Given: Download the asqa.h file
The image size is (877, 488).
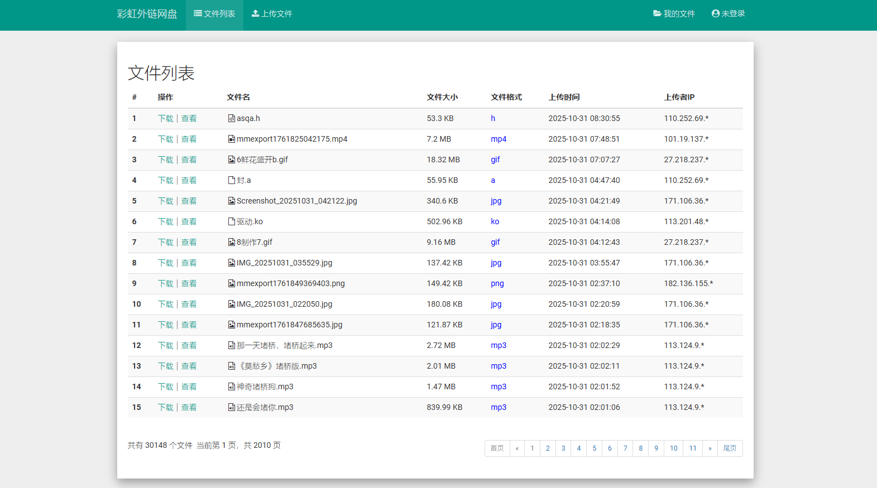Looking at the screenshot, I should click(165, 118).
